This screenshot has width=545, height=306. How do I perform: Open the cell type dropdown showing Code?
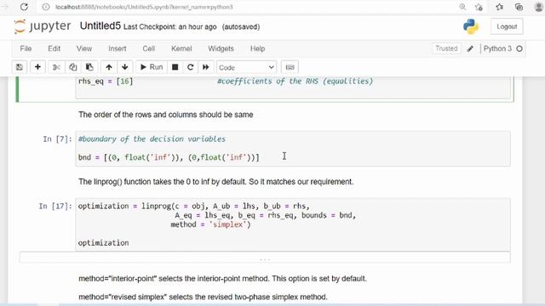point(246,67)
